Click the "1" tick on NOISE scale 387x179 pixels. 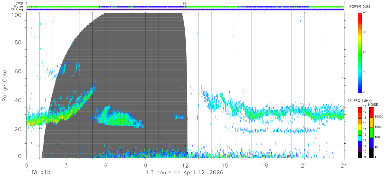(x=376, y=157)
